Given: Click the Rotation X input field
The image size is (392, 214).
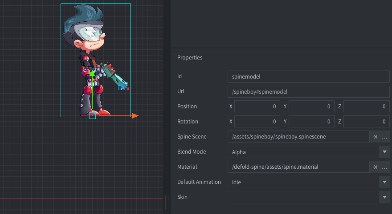Looking at the screenshot, I should coord(257,122).
